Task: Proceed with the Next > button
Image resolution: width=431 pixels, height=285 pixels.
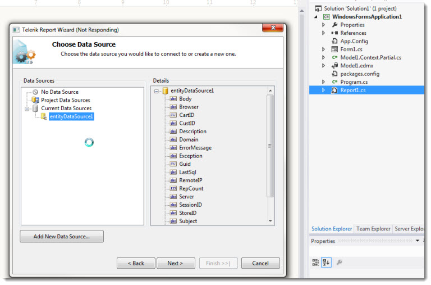Action: tap(176, 263)
